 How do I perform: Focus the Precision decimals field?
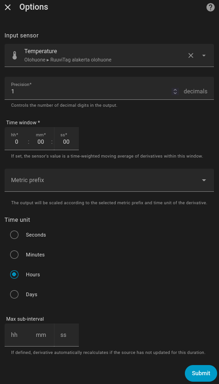(x=109, y=88)
